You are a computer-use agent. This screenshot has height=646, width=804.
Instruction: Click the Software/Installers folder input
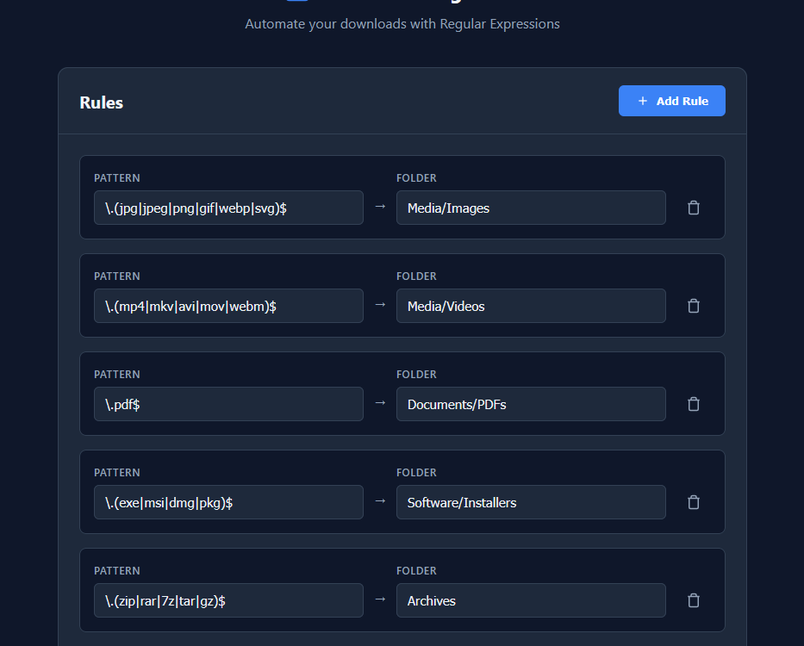(x=531, y=502)
